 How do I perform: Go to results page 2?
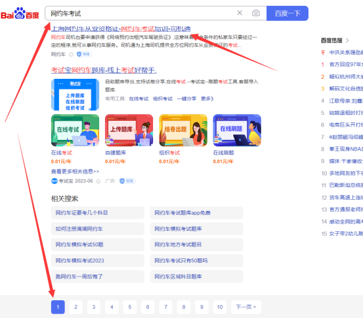(x=75, y=307)
